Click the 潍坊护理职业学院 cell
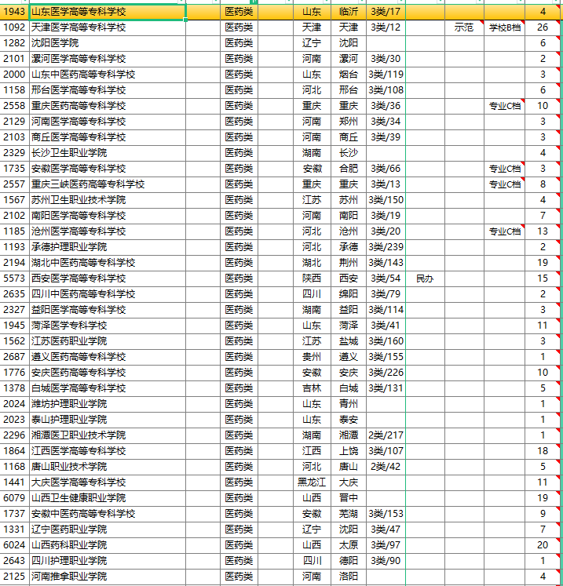Viewport: 563px width, 586px height. (108, 404)
